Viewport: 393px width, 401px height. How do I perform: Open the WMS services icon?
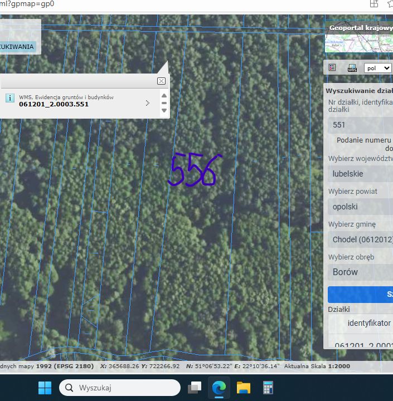click(352, 68)
